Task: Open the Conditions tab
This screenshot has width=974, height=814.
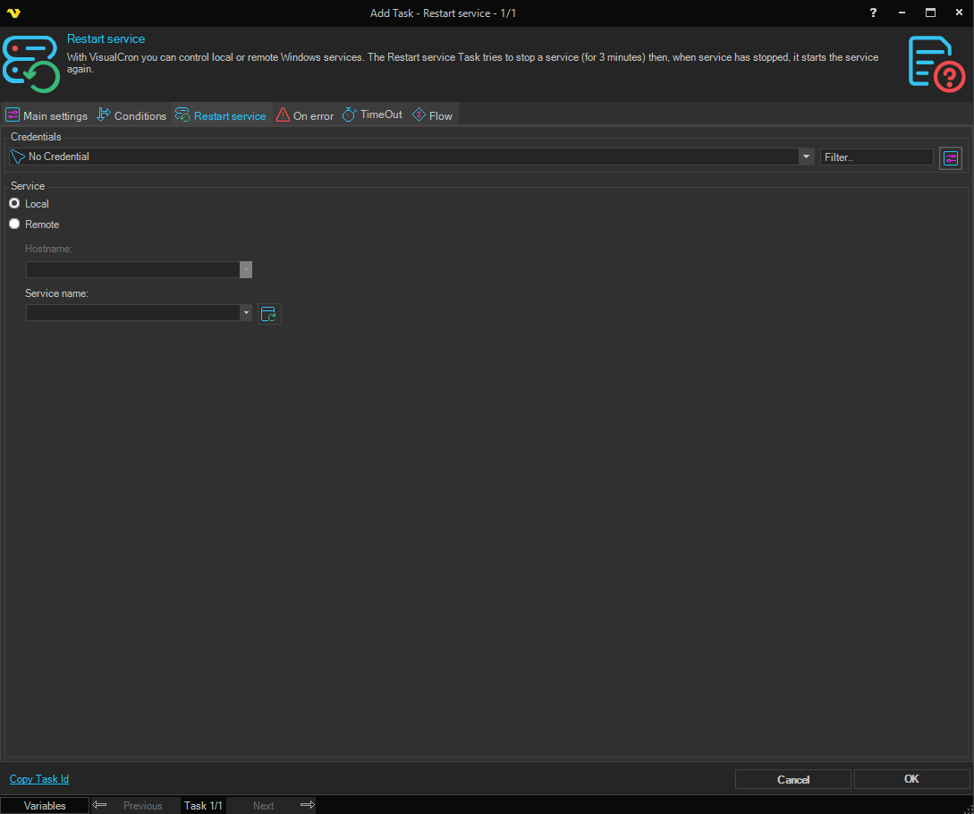Action: (x=131, y=115)
